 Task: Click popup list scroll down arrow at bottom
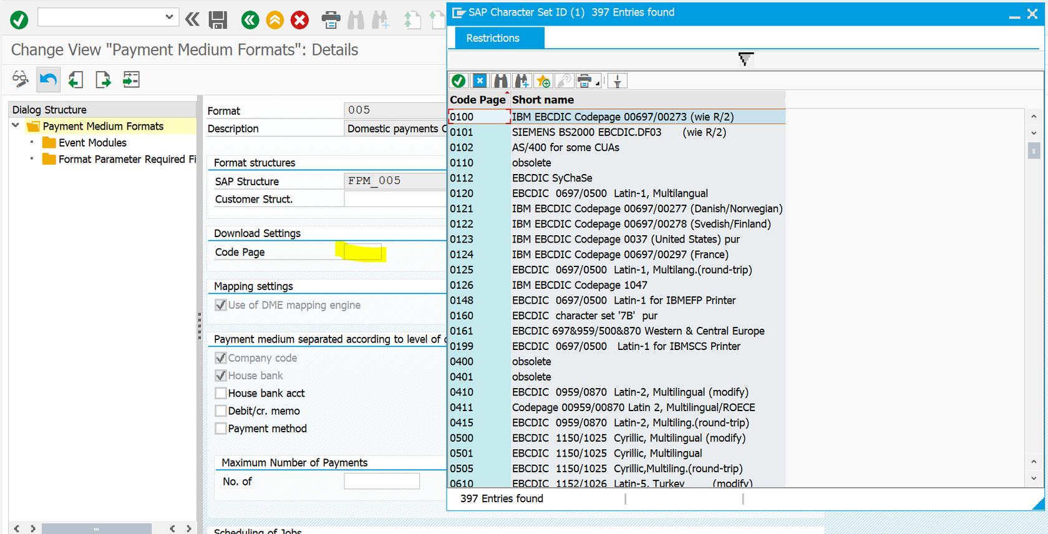[1034, 478]
